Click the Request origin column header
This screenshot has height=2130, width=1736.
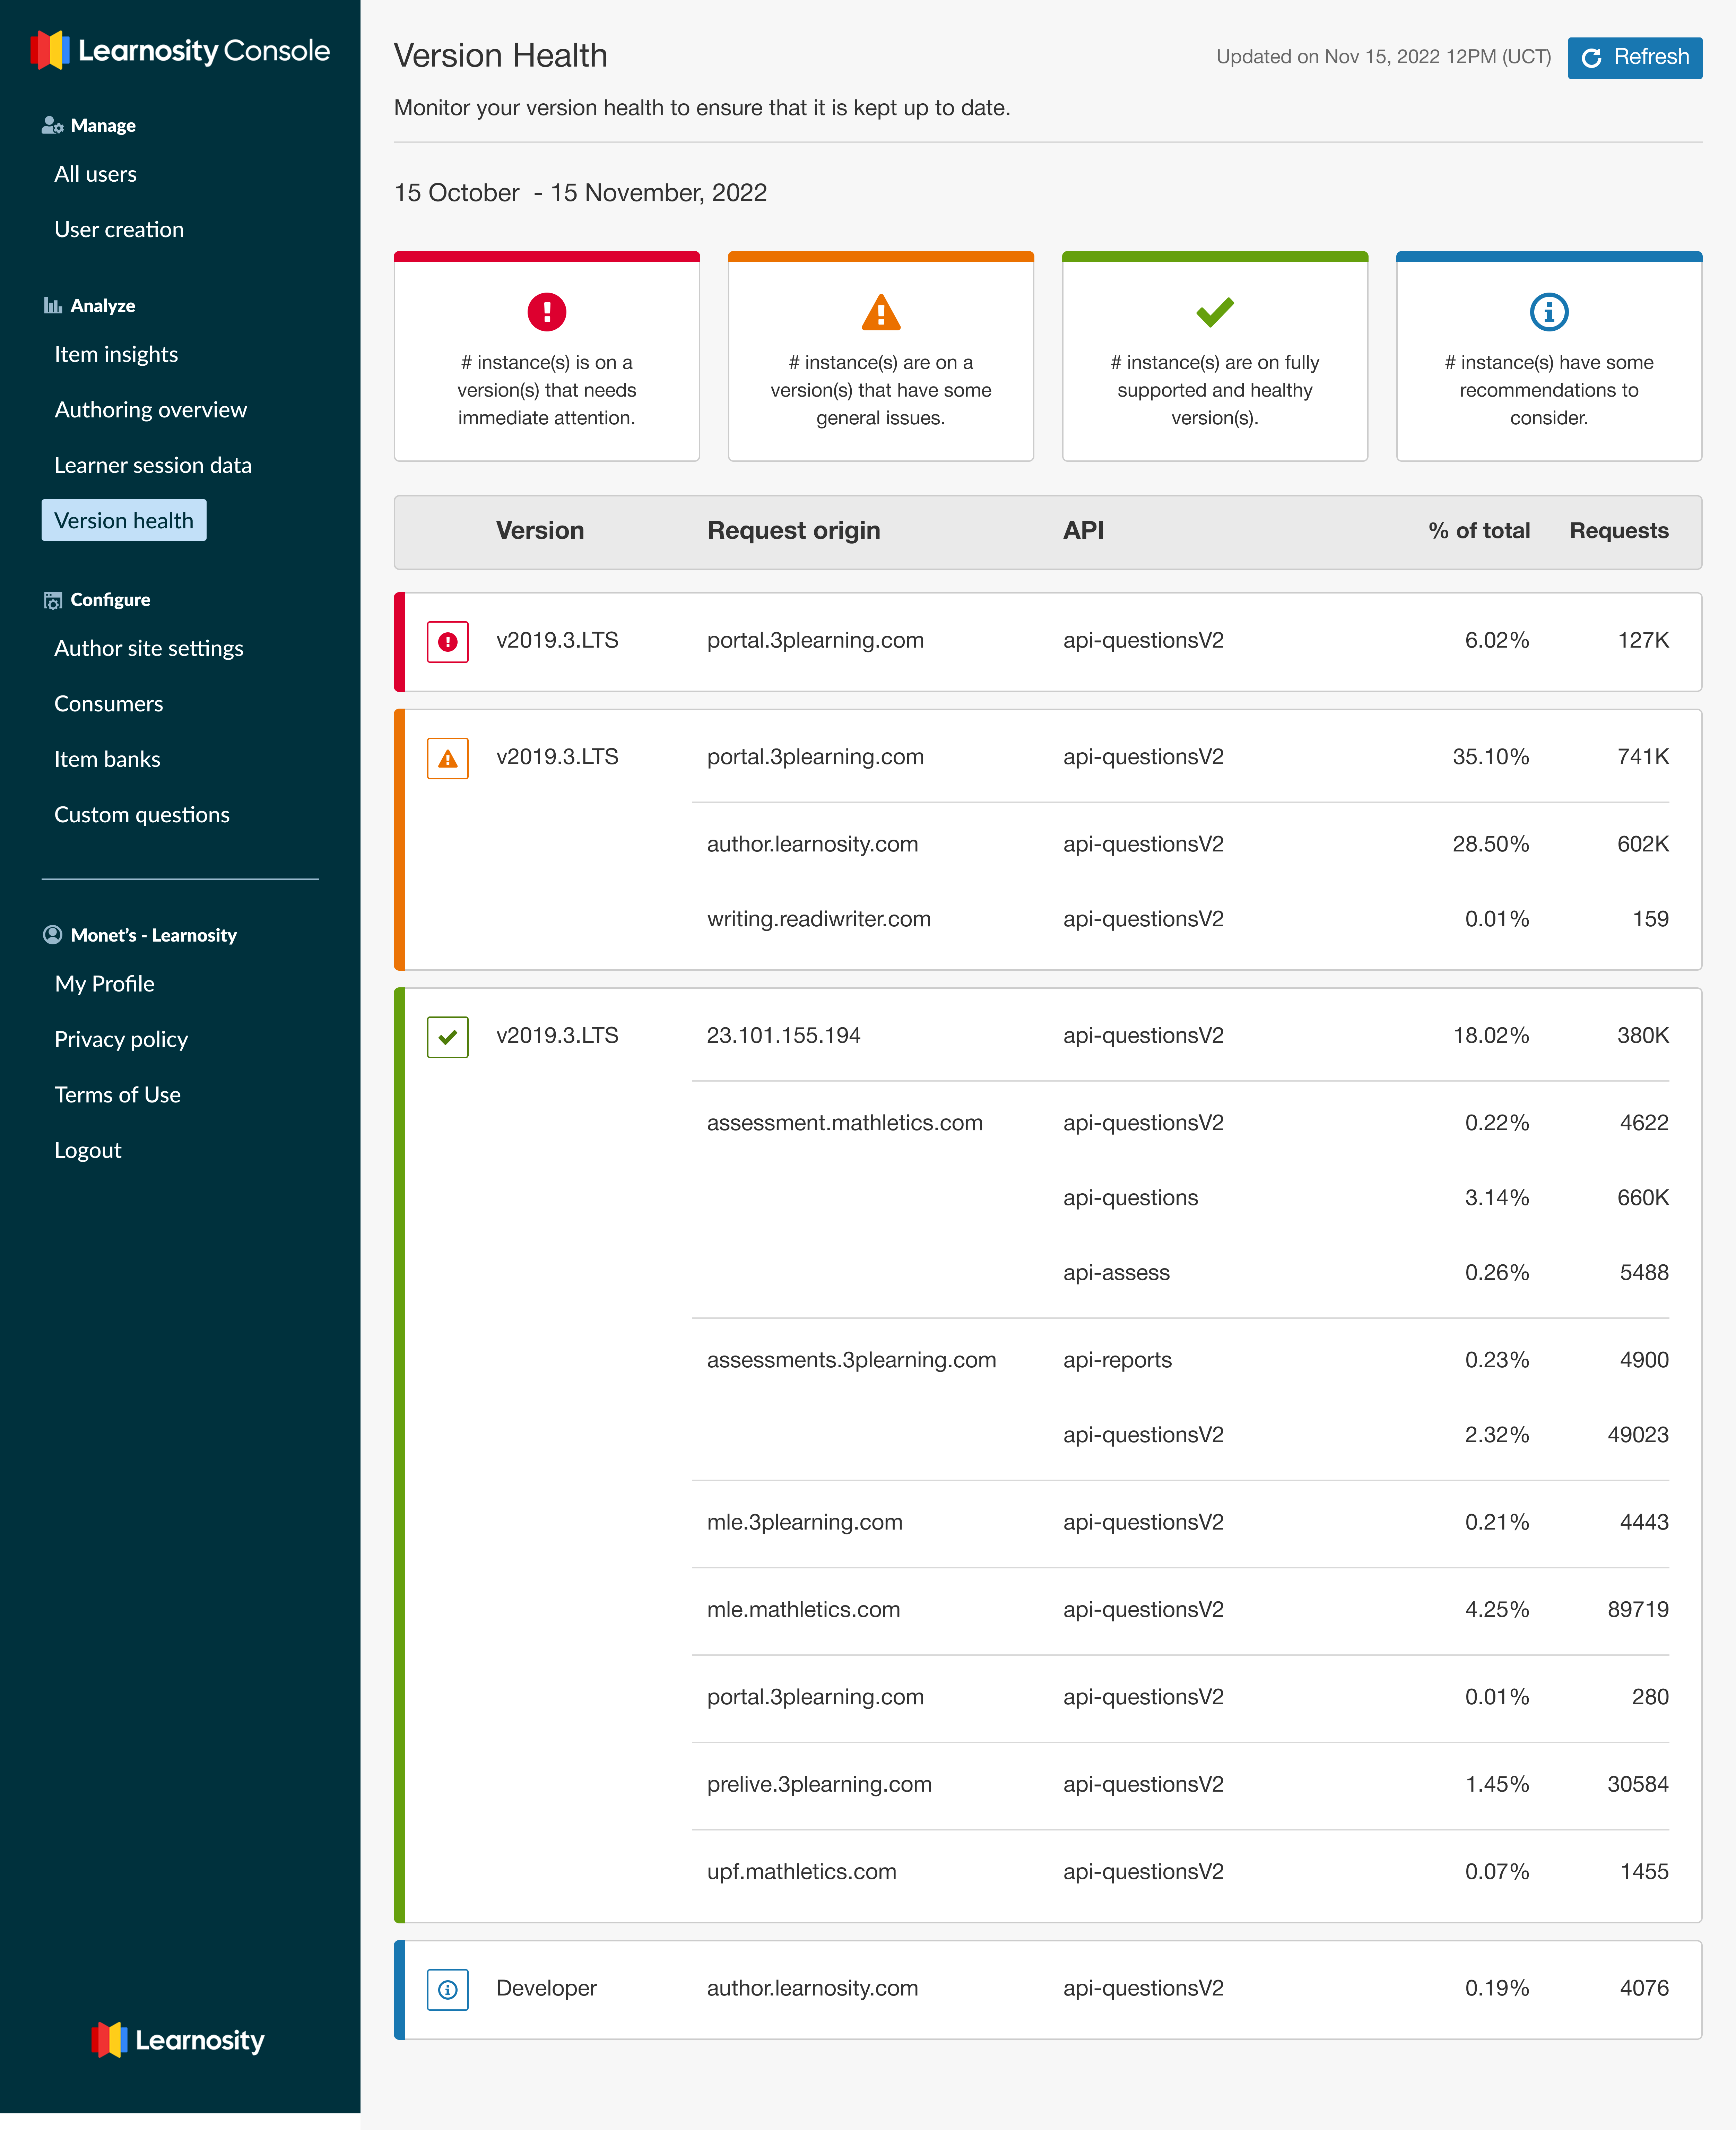(794, 531)
